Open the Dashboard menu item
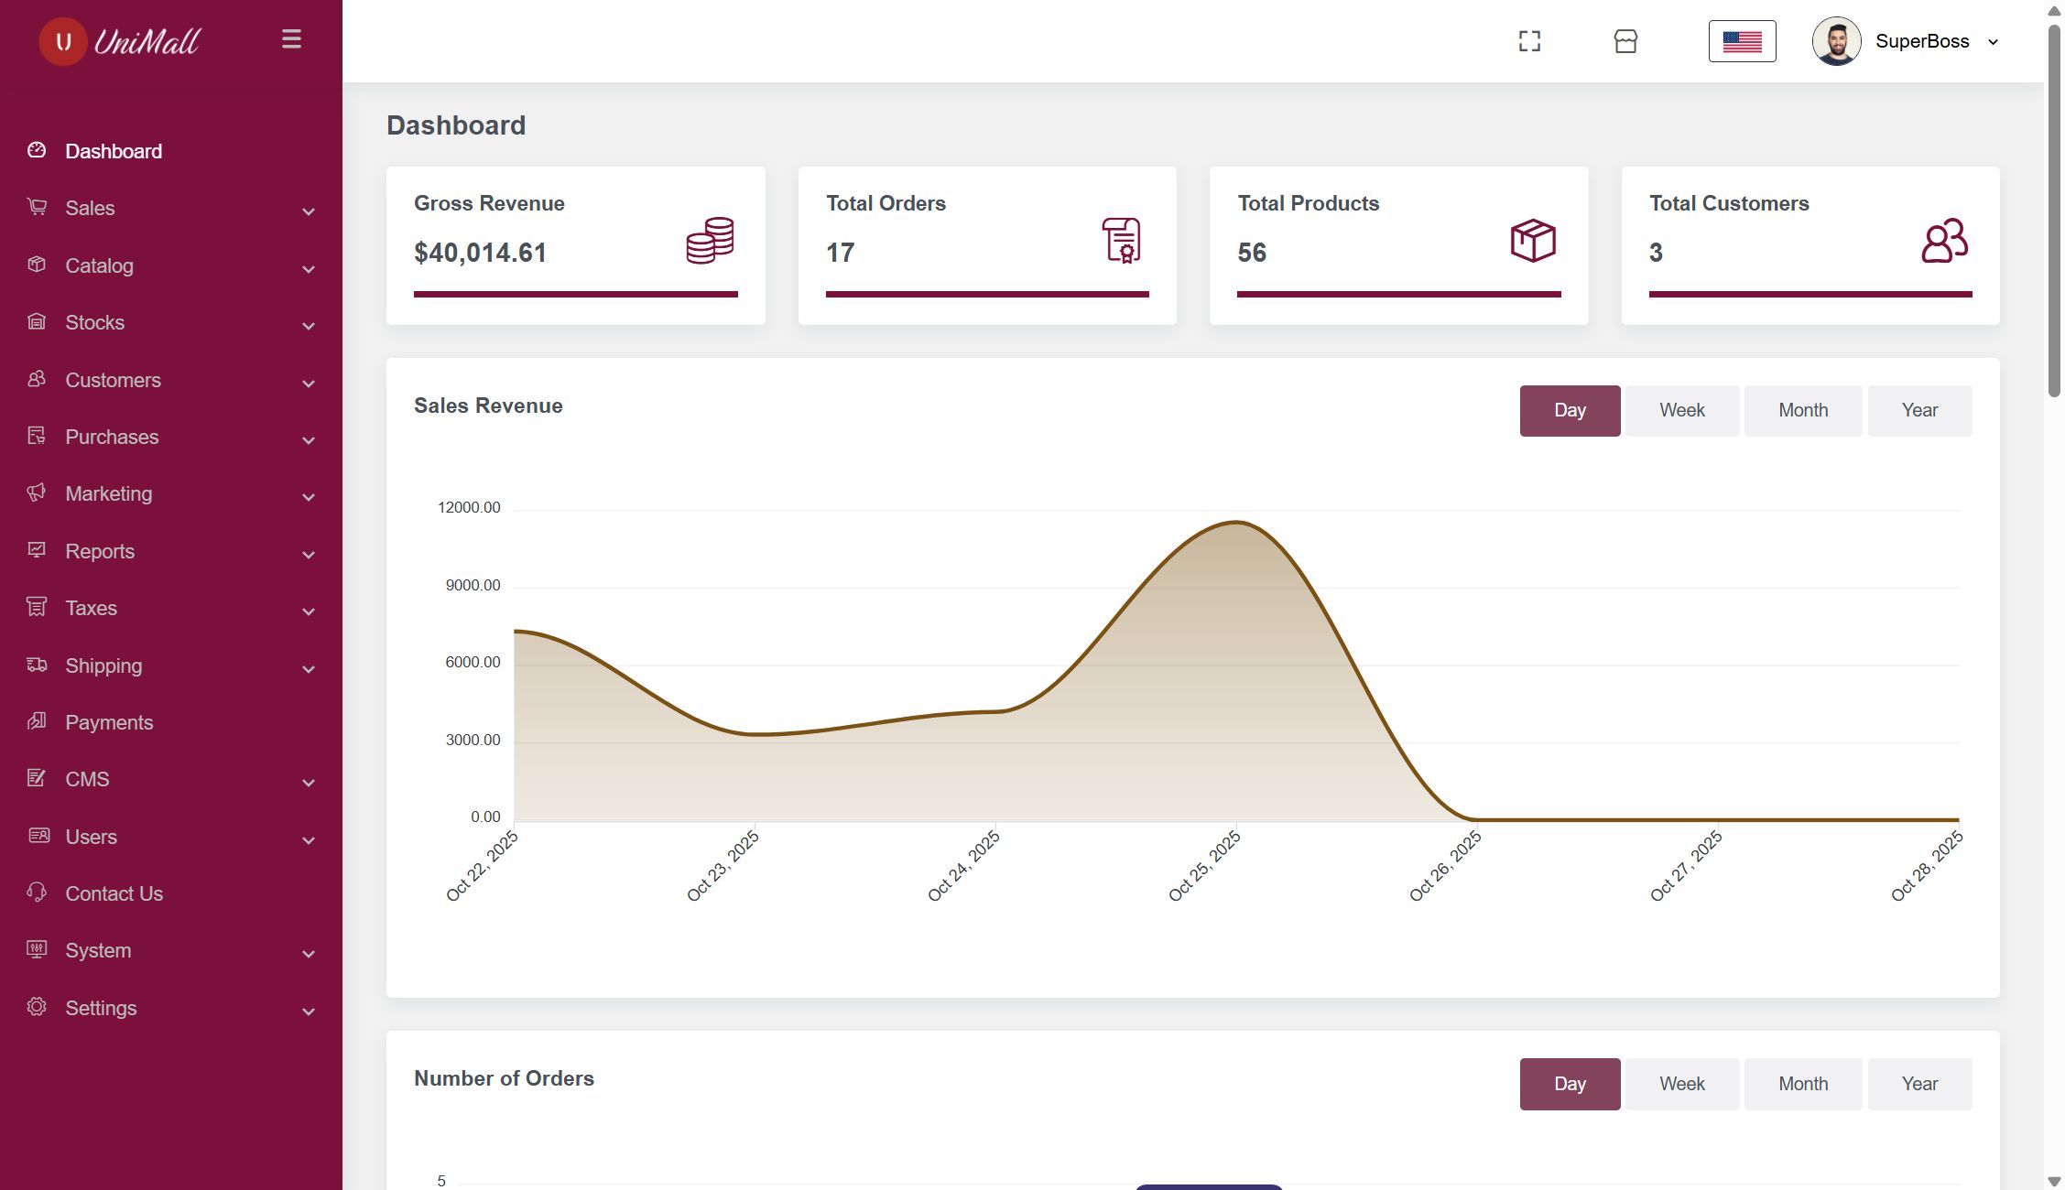The width and height of the screenshot is (2065, 1190). point(114,151)
